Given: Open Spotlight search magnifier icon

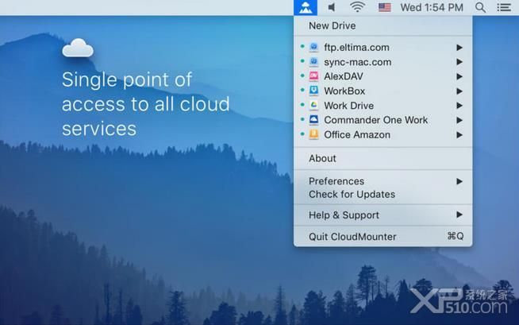Looking at the screenshot, I should point(480,7).
